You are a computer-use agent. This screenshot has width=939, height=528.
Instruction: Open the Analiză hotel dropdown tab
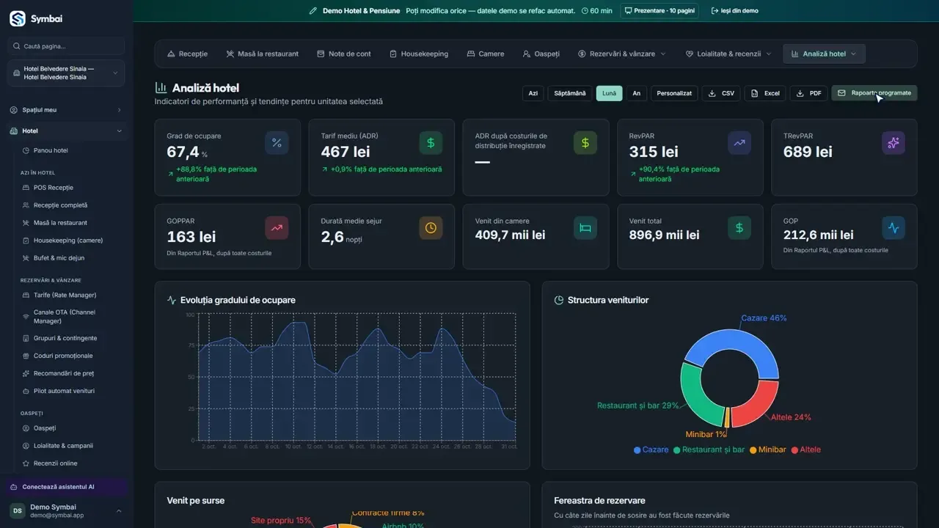point(824,54)
